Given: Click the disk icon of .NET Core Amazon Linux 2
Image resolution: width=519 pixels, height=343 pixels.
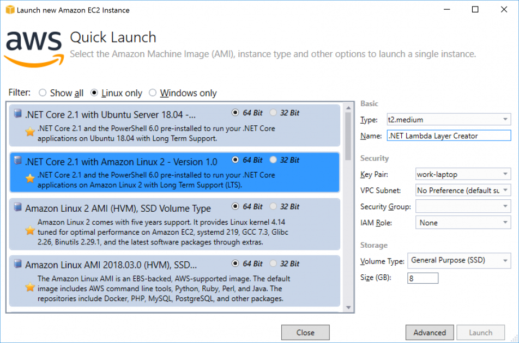Looking at the screenshot, I should (x=18, y=160).
